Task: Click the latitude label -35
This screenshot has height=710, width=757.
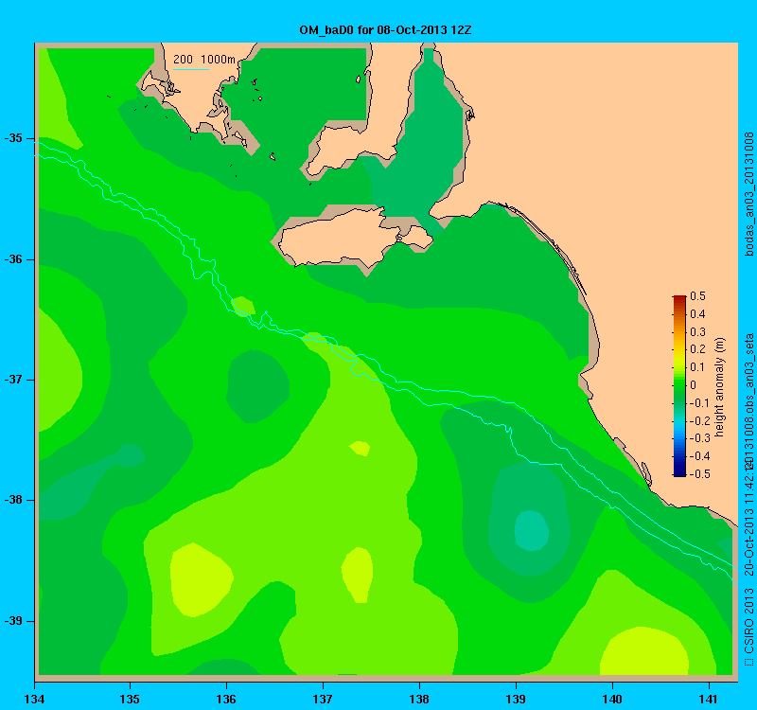Action: tap(13, 138)
